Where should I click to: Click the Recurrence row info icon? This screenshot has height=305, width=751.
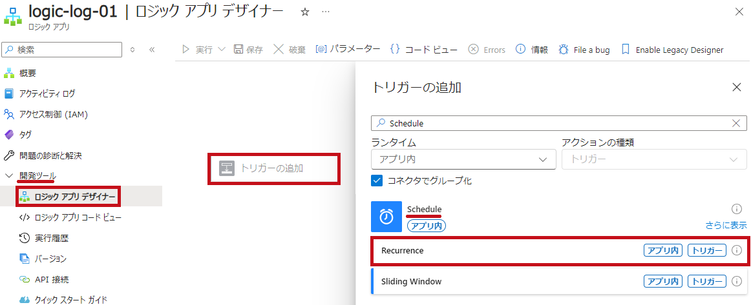(x=737, y=250)
